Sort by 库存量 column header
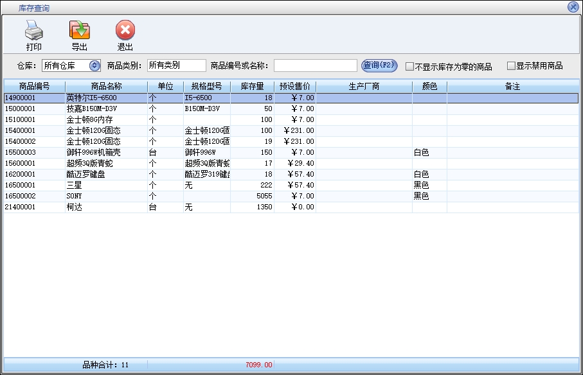Viewport: 583px width, 375px height. [x=252, y=86]
